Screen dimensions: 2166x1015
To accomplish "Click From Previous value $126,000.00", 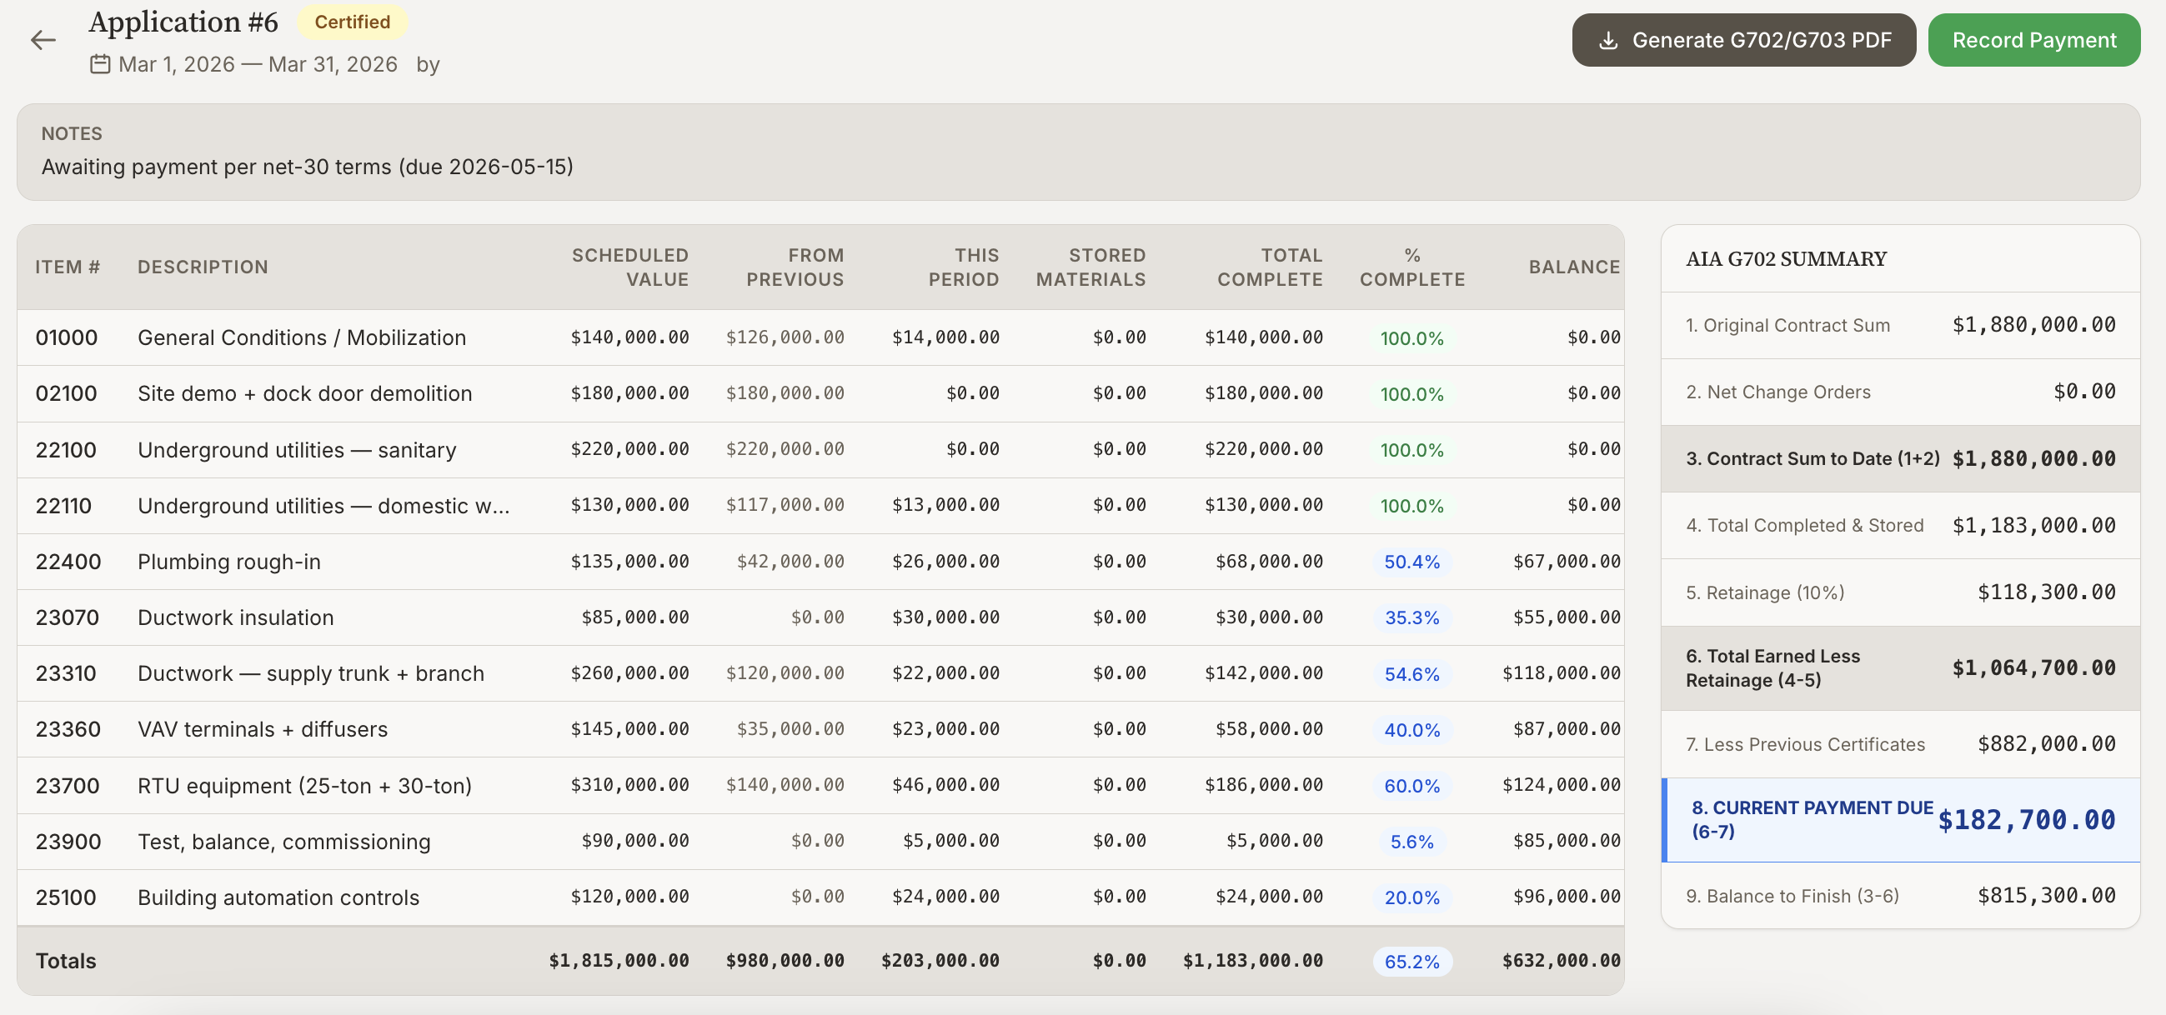I will [785, 337].
